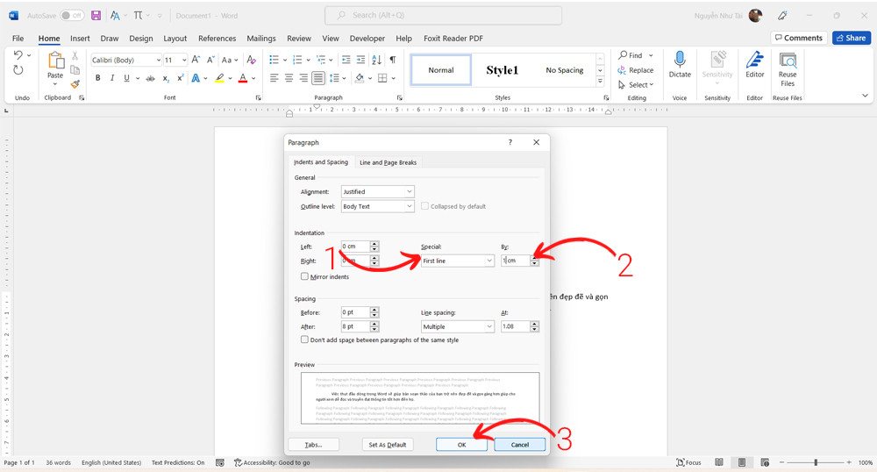Increase the Spacing After value
The height and width of the screenshot is (472, 877).
[x=374, y=324]
